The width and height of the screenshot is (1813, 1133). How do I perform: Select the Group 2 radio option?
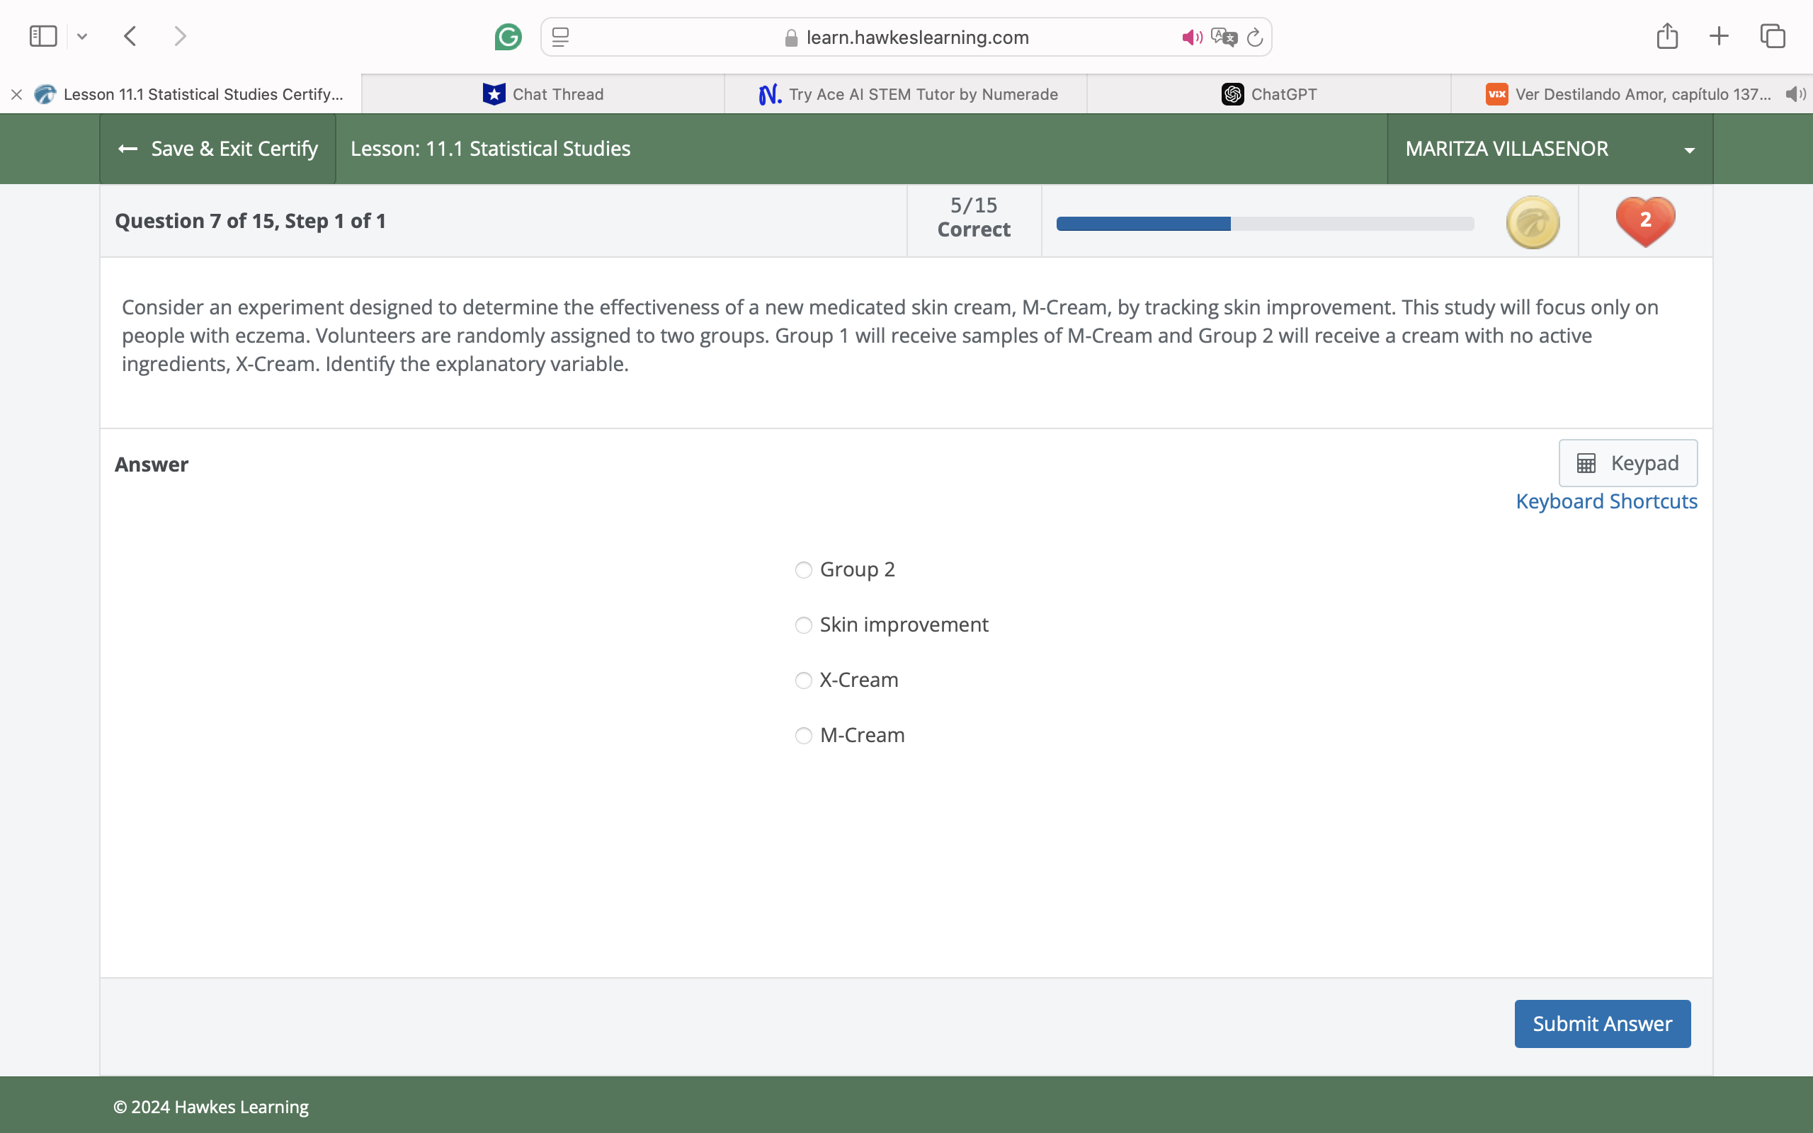click(x=803, y=570)
